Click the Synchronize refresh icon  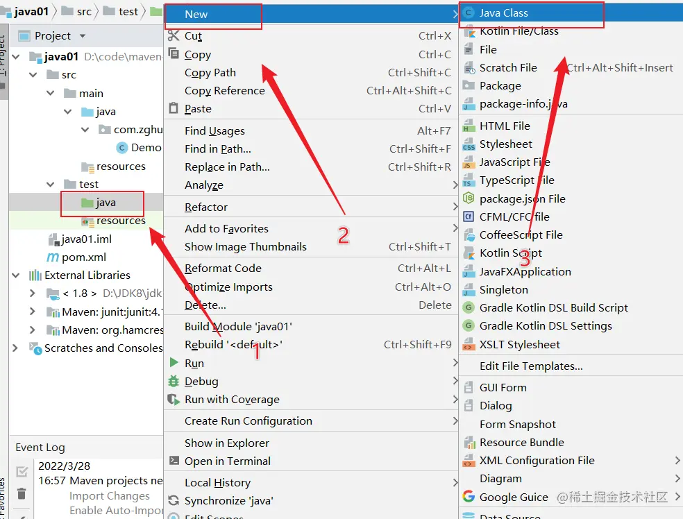174,500
